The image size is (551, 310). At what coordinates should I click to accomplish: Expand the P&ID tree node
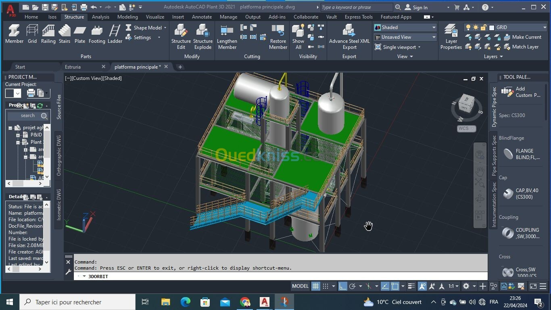click(18, 135)
